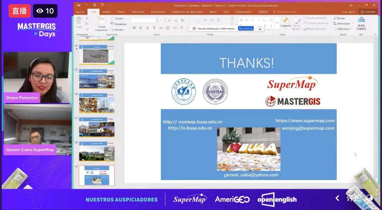Viewport: 382px width, 210px height.
Task: Switch to the Transiciones tab
Action: coord(138,12)
